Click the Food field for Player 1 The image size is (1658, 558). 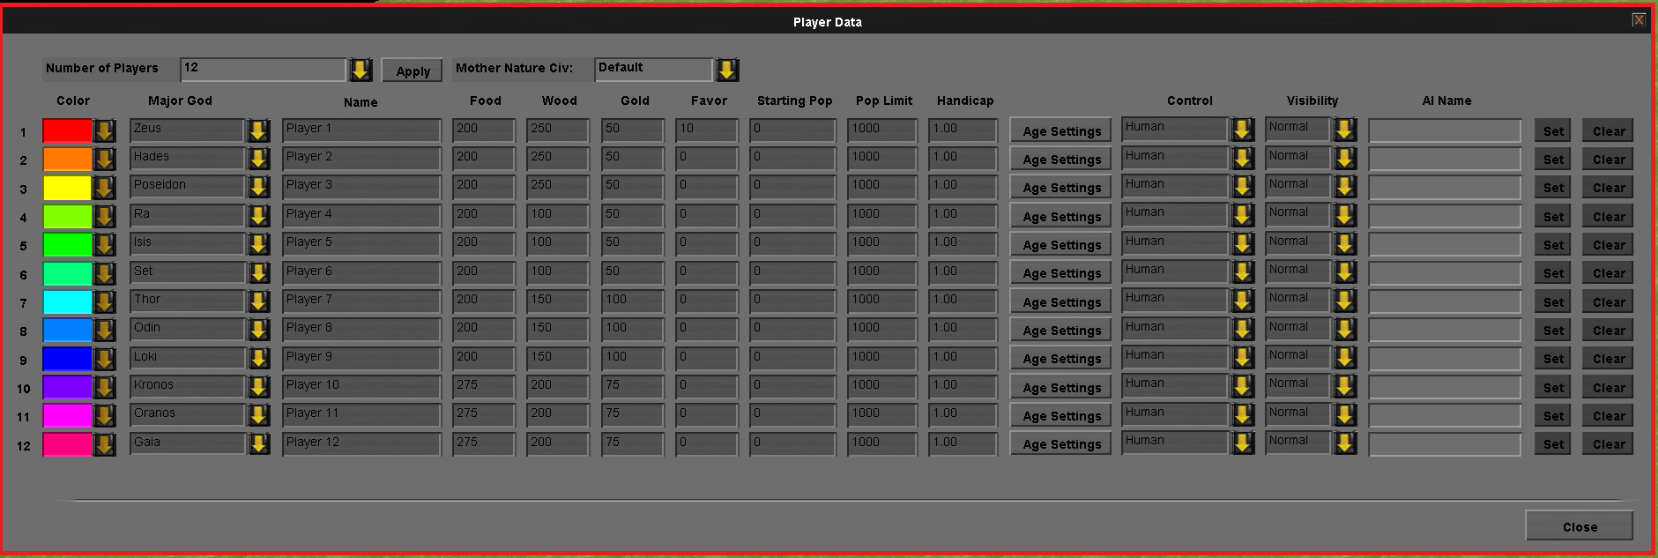pyautogui.click(x=484, y=130)
